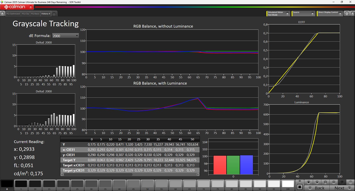Screen dimensions: 355x191
Task: Open the Direct Display Control dropdown
Action: click(x=329, y=14)
